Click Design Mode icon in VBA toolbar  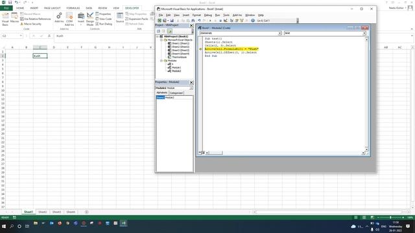tap(226, 21)
